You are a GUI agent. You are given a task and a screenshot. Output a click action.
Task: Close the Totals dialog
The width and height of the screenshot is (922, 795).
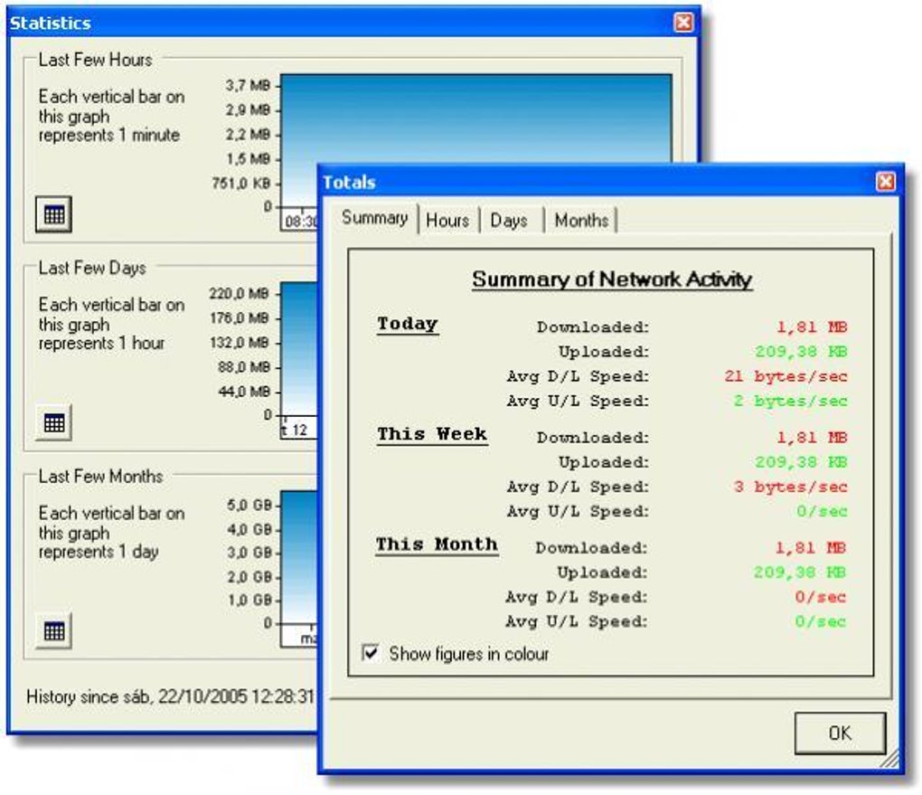pos(886,181)
